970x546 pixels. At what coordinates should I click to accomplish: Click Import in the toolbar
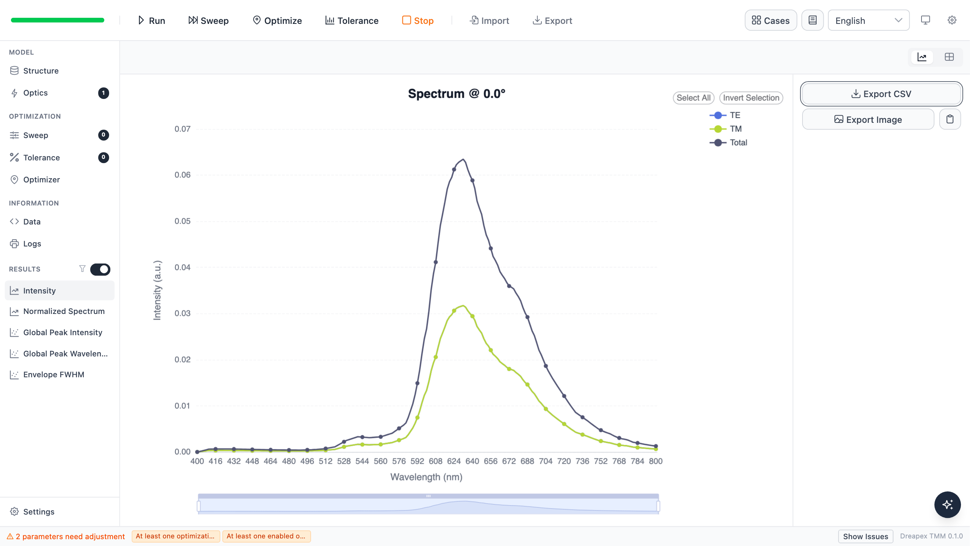(x=489, y=20)
